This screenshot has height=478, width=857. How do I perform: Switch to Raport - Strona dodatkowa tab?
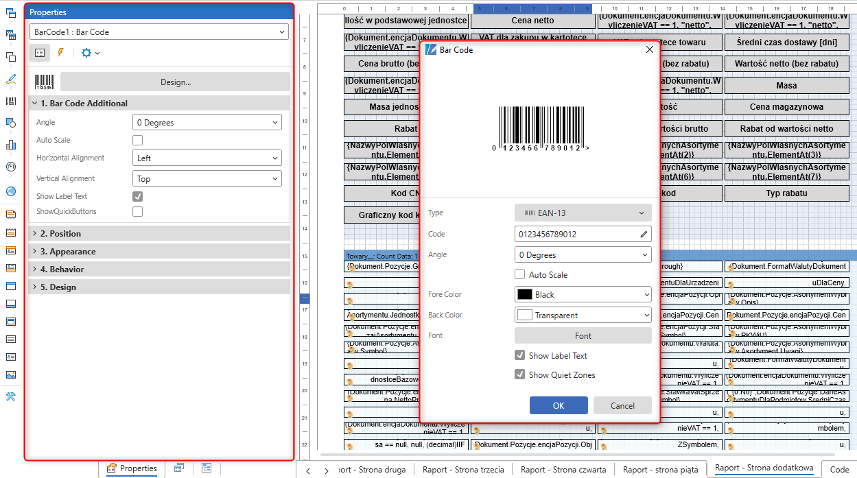coord(764,468)
